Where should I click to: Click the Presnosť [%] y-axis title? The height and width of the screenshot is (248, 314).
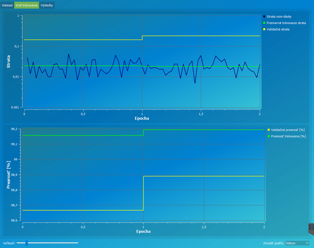tap(8, 175)
